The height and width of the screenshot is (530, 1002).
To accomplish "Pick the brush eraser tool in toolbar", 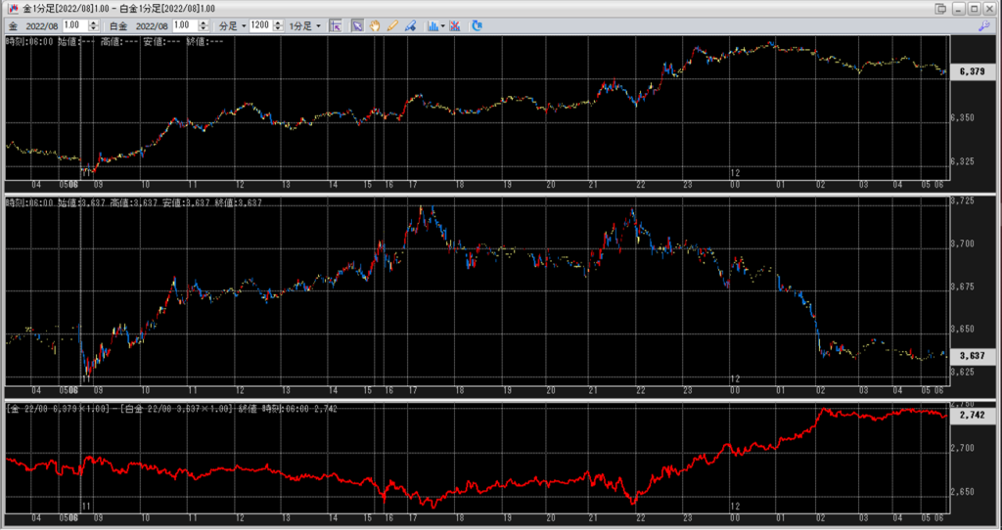I will tap(410, 25).
